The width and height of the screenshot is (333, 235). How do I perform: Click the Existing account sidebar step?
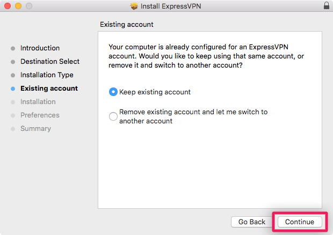[49, 88]
